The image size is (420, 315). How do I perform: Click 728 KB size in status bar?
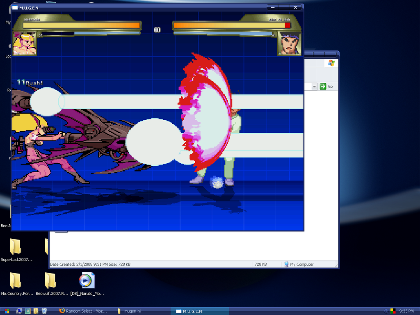[260, 265]
